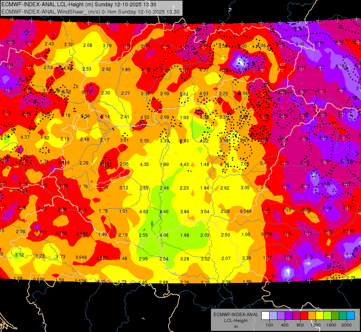Click the wind shear value '3.84'
This screenshot has width=361, height=332.
[184, 211]
